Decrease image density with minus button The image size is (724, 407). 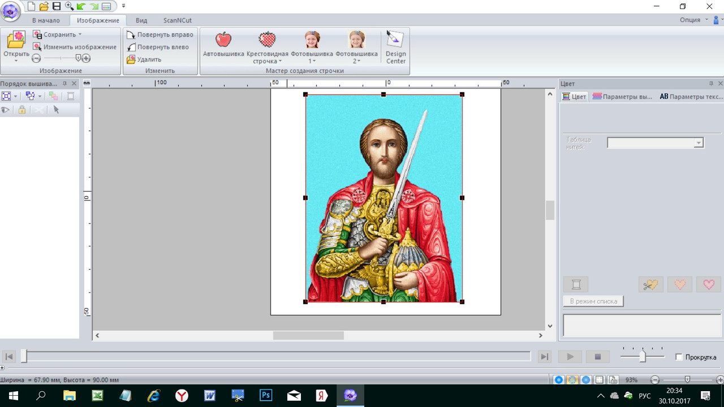coord(36,58)
